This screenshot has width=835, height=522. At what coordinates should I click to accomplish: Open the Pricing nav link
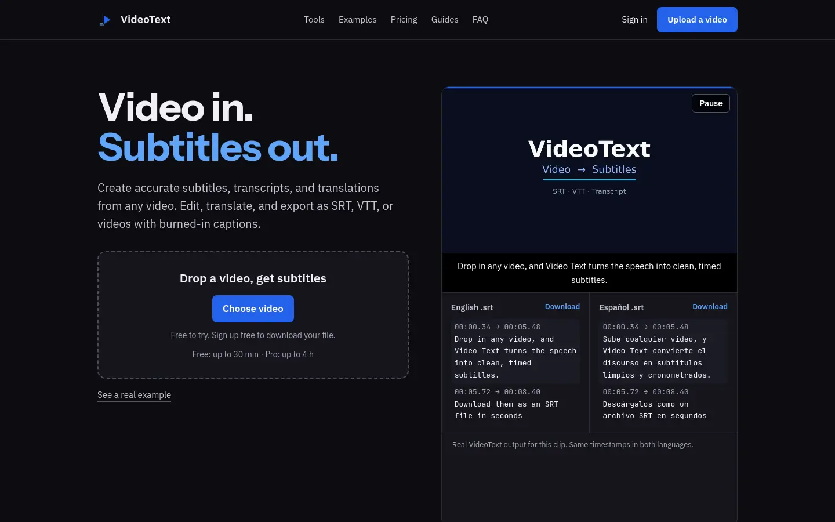404,20
